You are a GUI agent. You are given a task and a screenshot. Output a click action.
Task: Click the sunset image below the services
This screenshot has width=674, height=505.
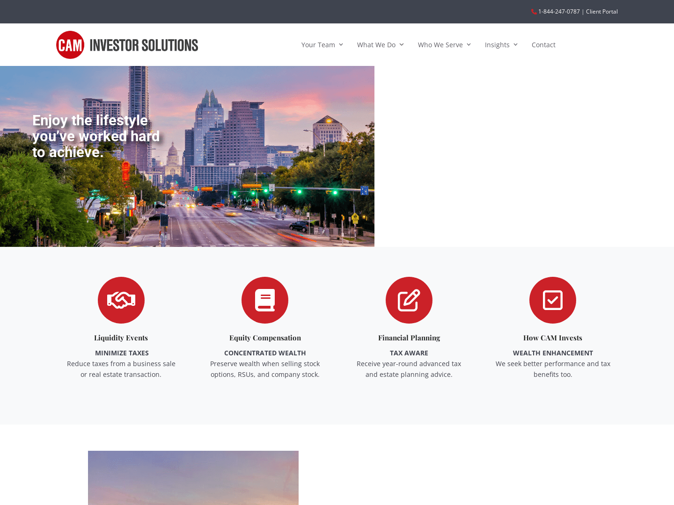click(x=193, y=478)
